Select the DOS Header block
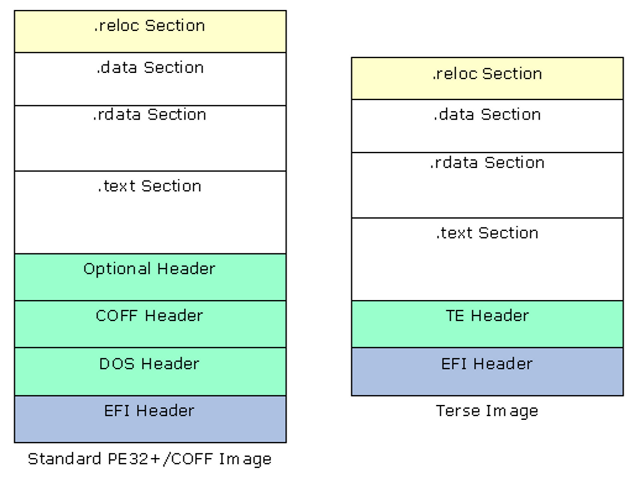634x479 pixels. pos(150,372)
